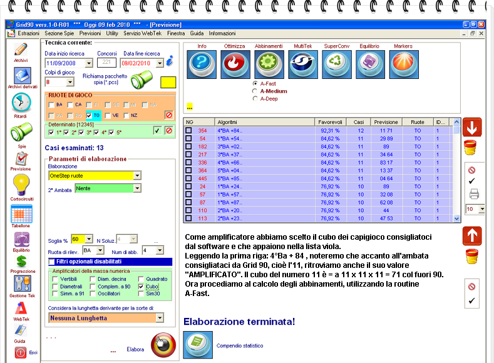Enable the Vertibili amplifier checkbox
The image size is (494, 363).
click(x=56, y=279)
